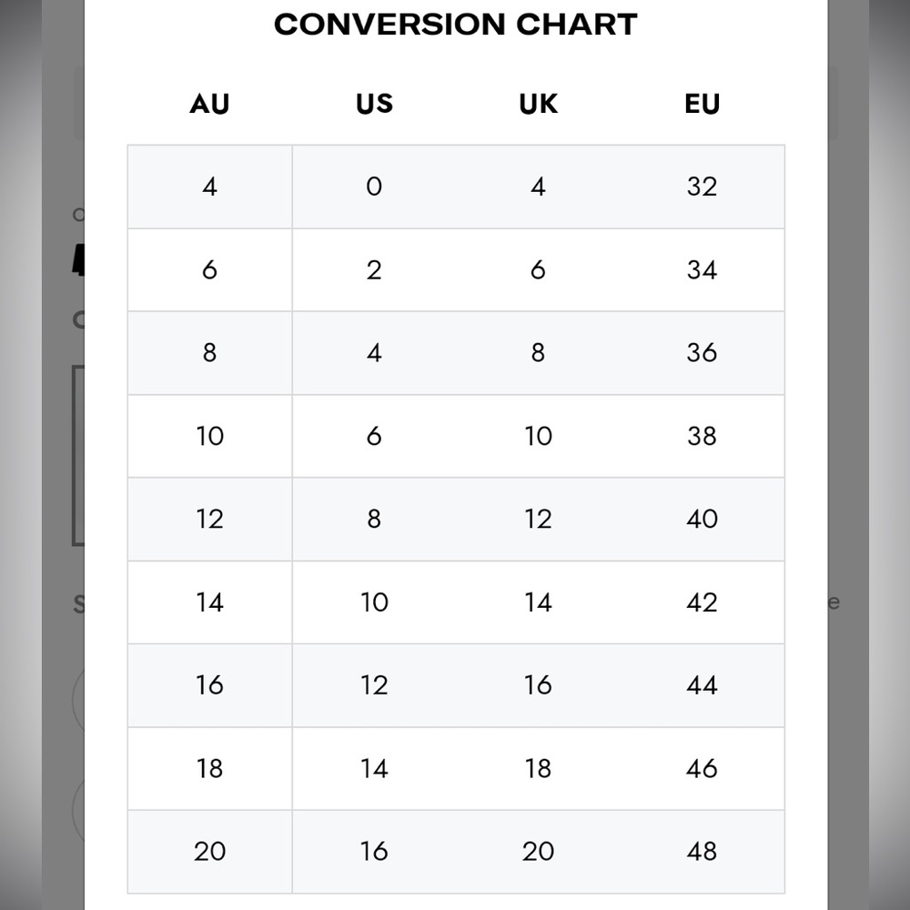Click the Conversion Chart title

[x=456, y=25]
